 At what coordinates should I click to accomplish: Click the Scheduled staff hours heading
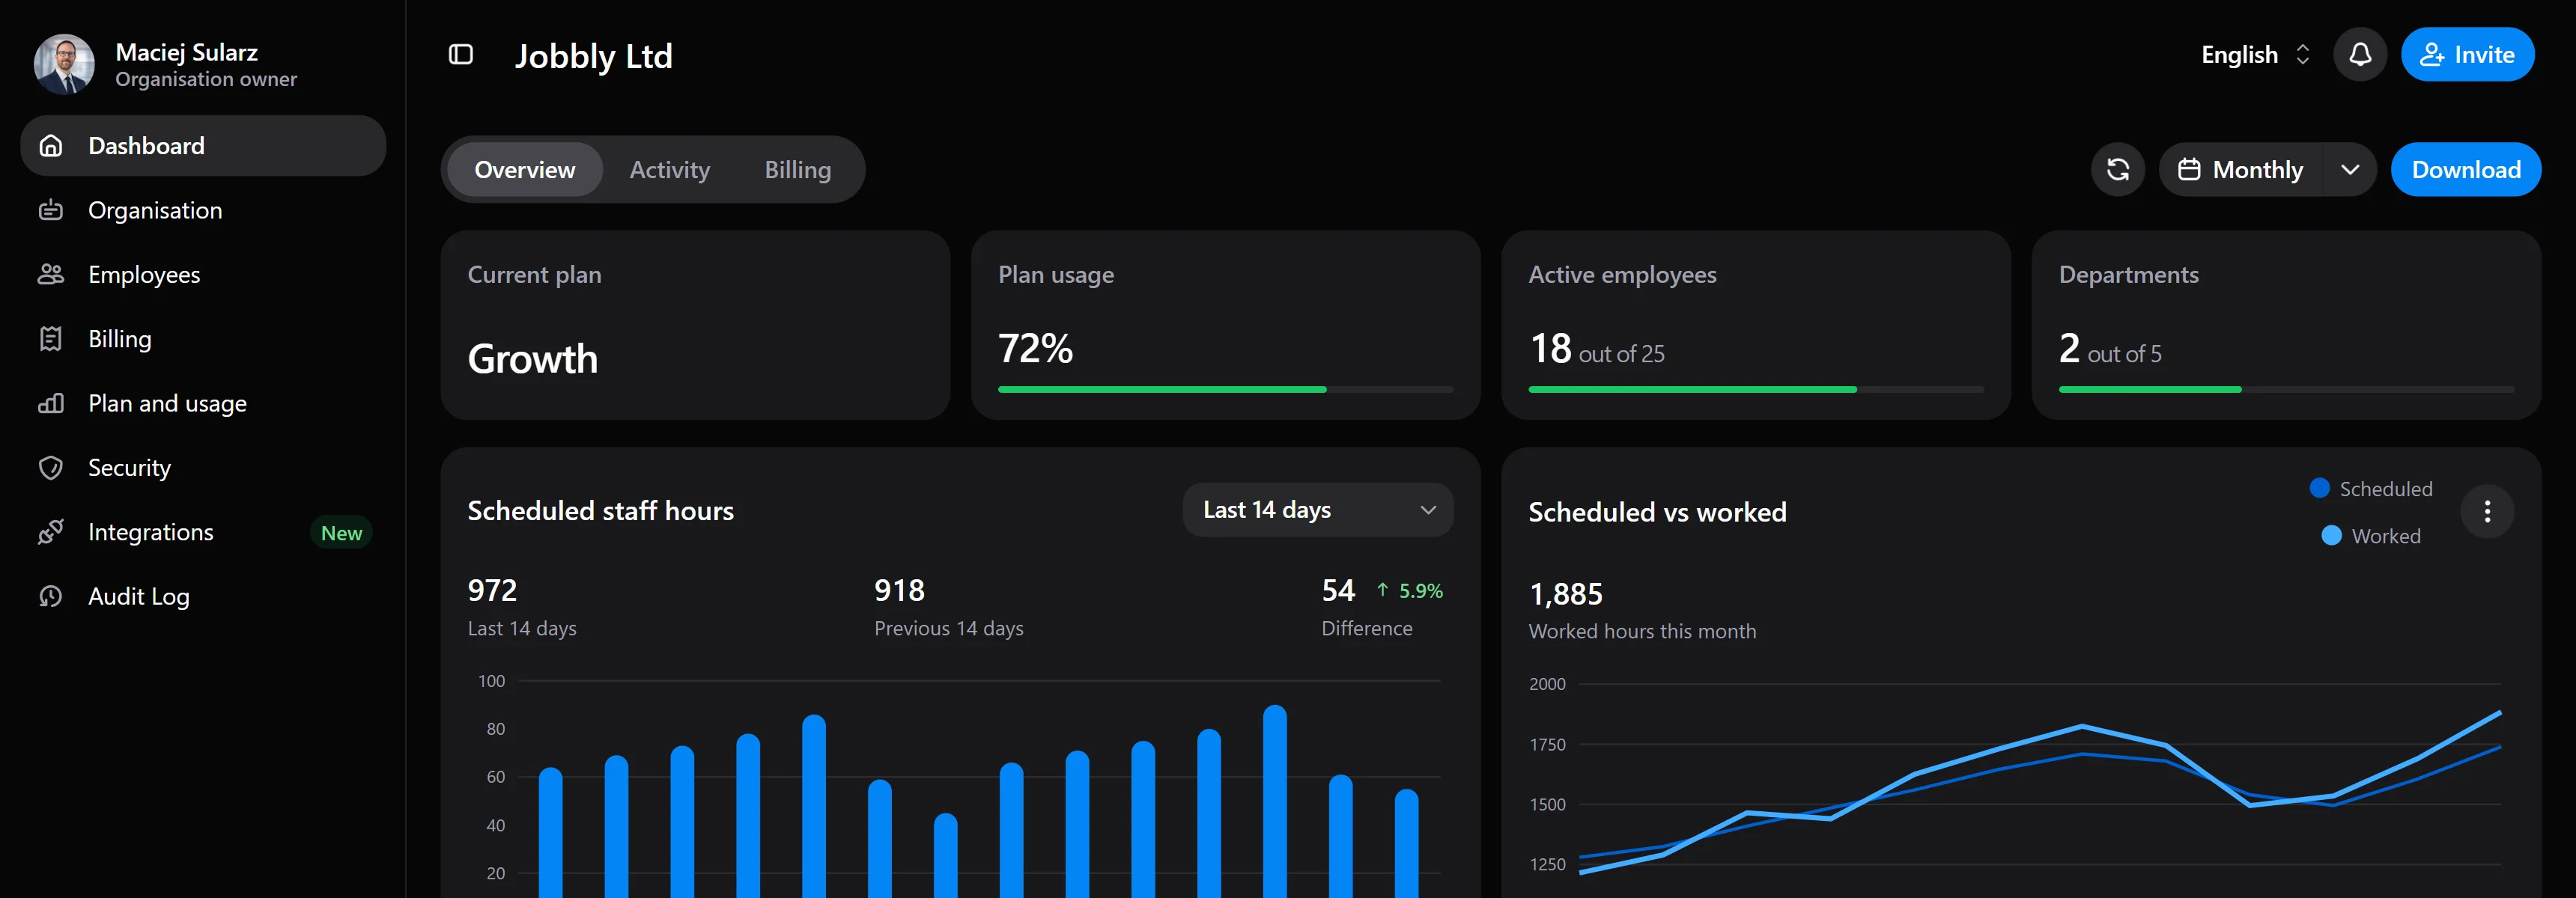[600, 510]
